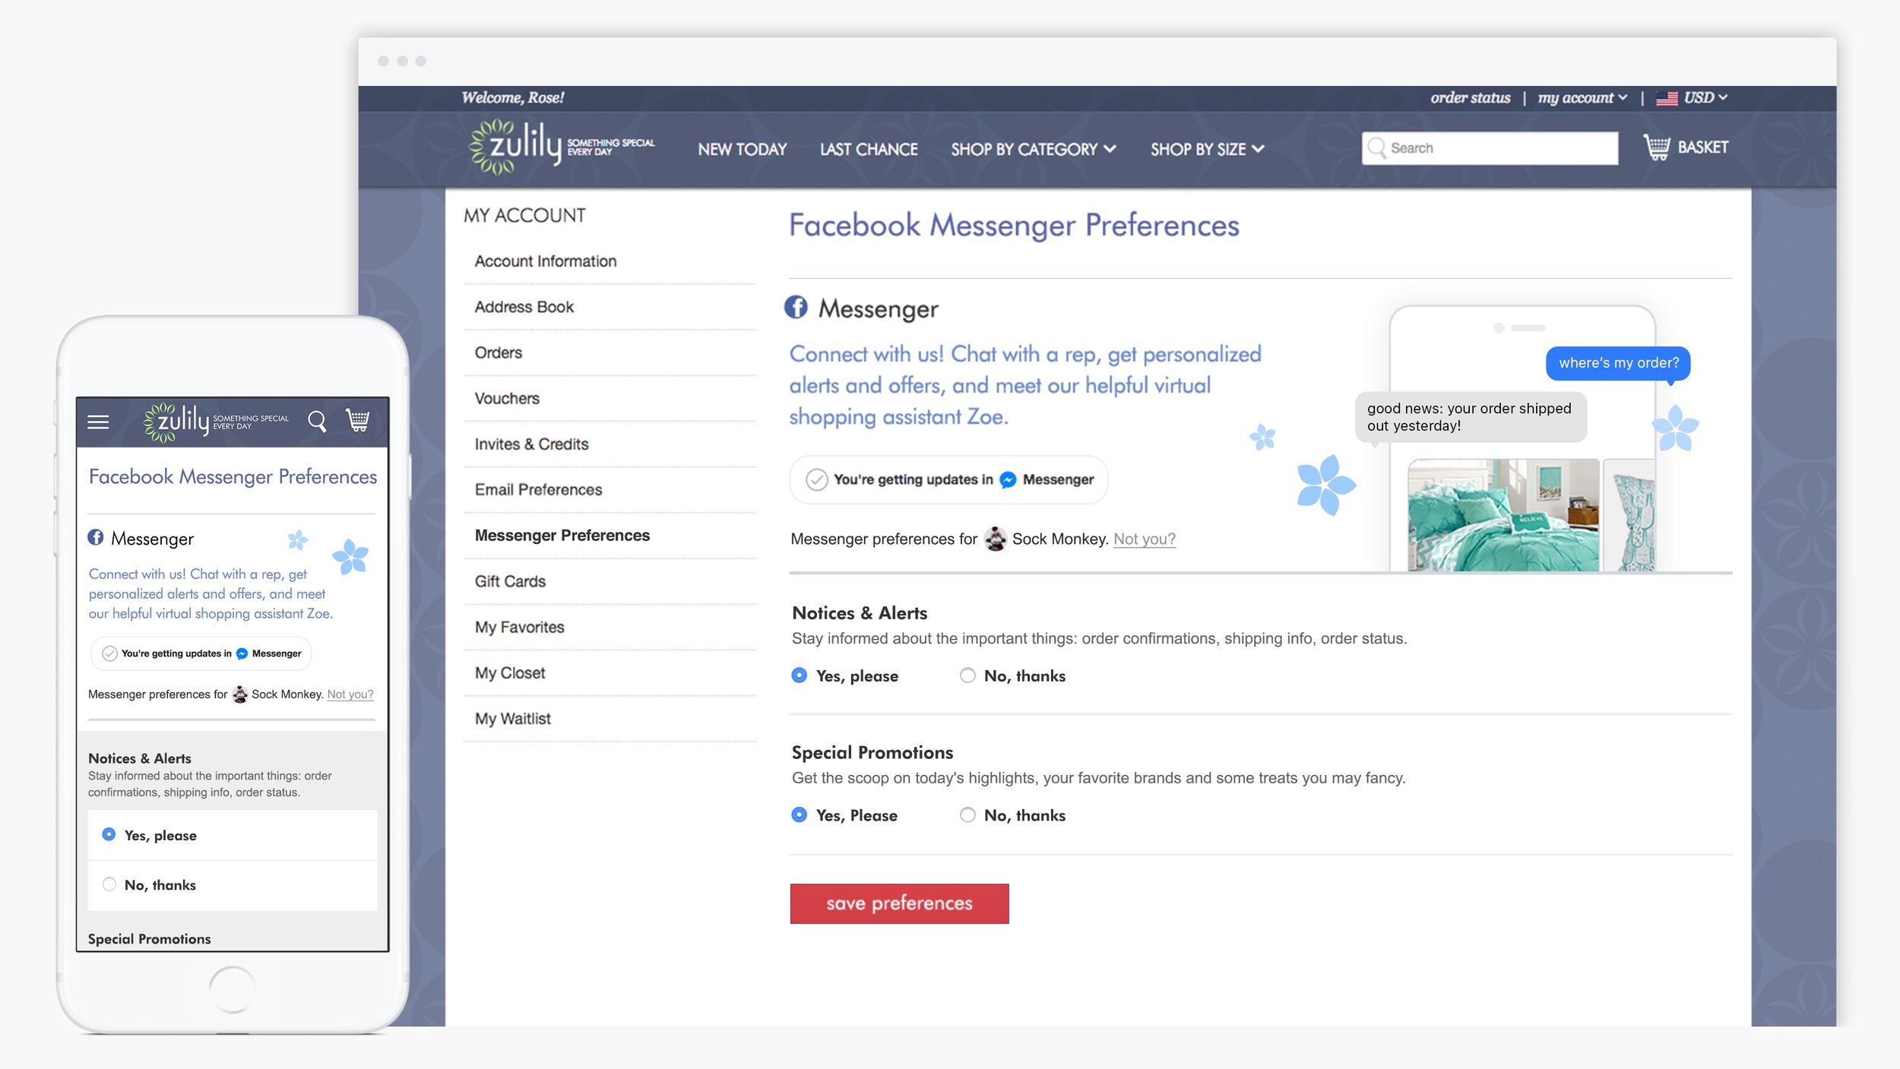Tap the Not you? link on the phone

coord(350,694)
